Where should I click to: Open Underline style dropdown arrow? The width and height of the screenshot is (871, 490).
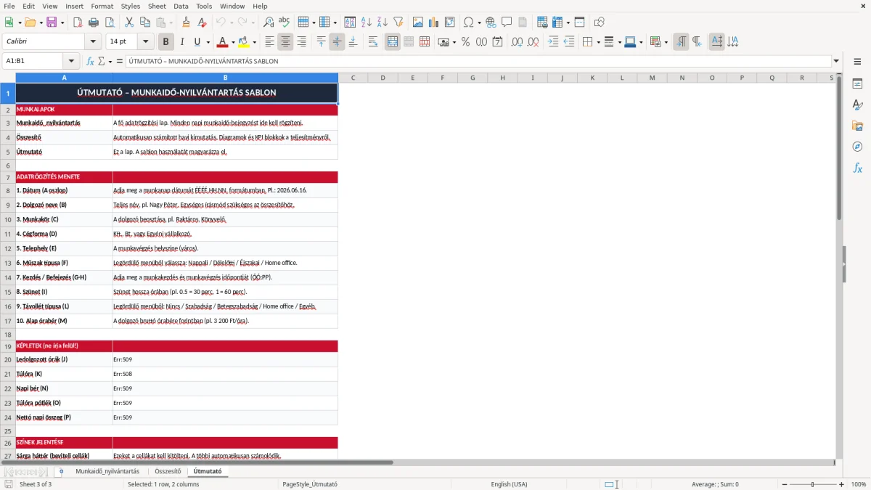coord(208,42)
